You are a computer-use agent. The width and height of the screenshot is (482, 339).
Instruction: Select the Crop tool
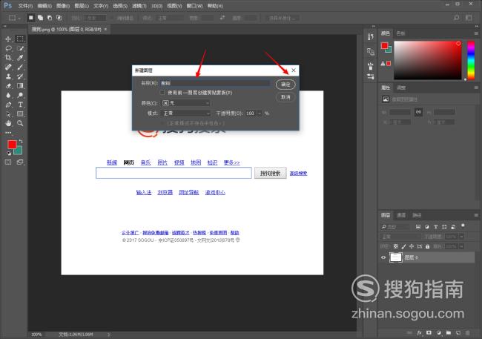click(x=8, y=58)
